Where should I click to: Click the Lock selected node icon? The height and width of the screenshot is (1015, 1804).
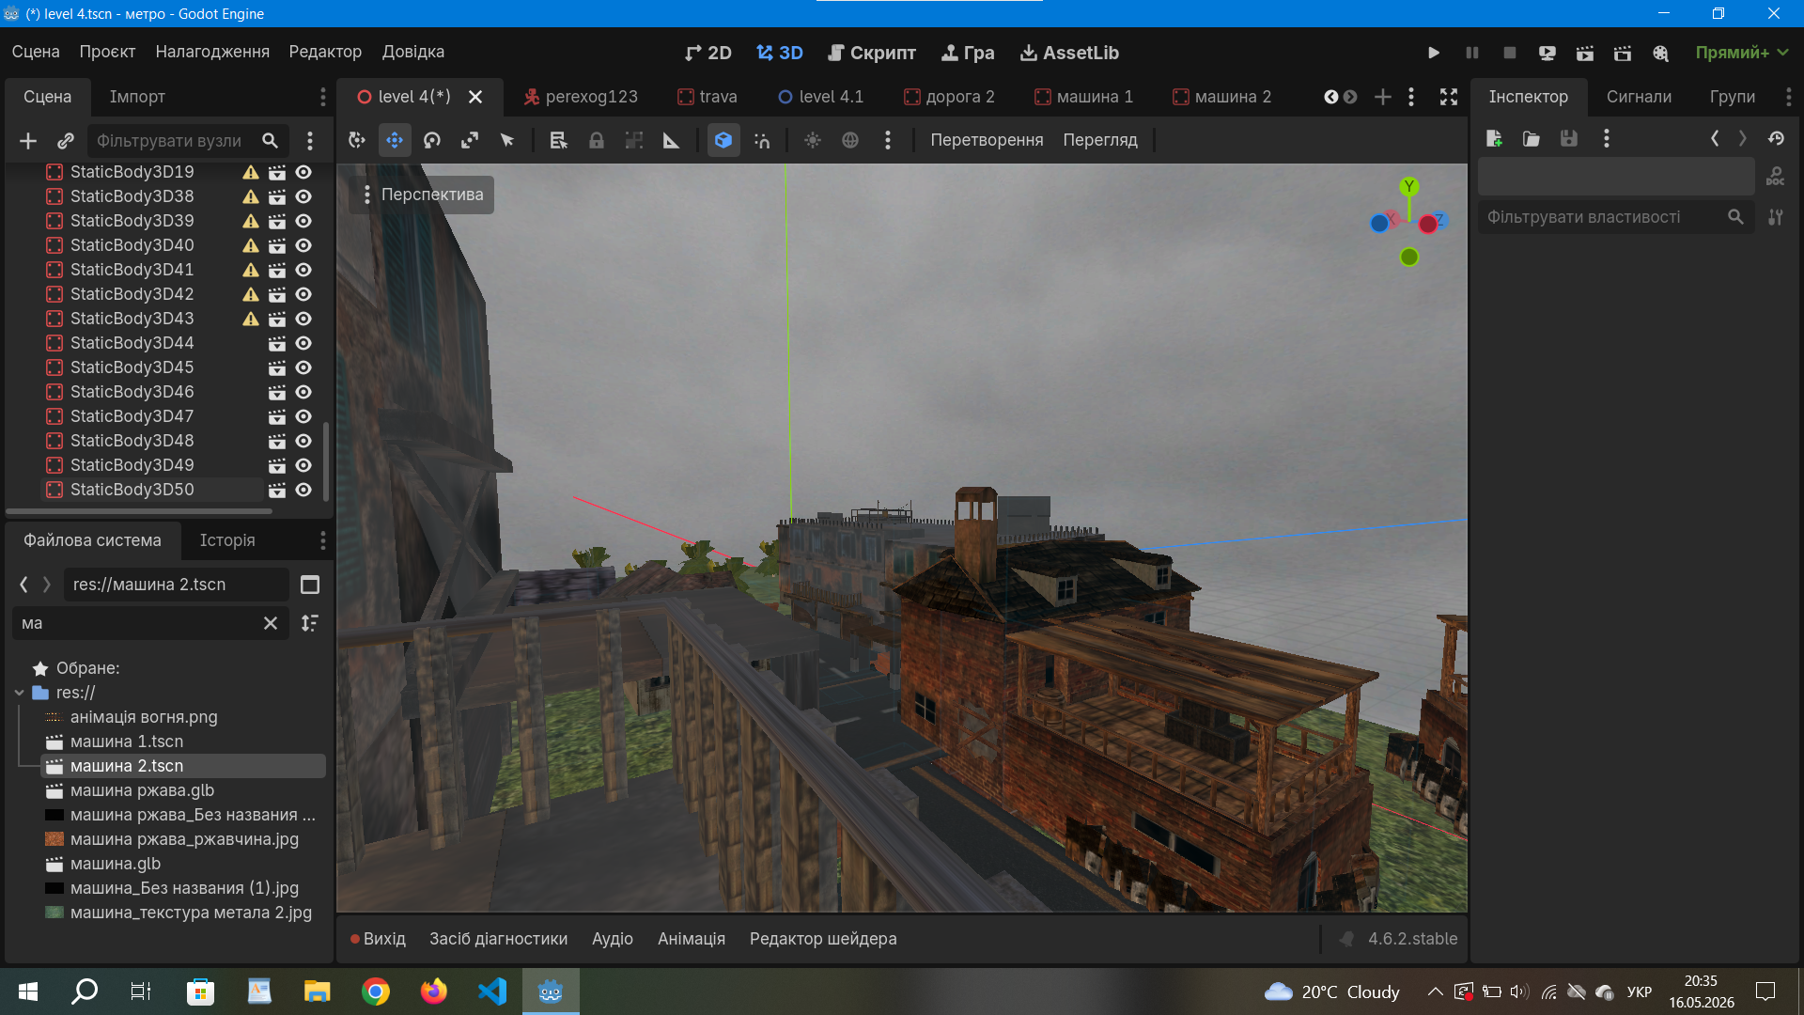click(597, 140)
